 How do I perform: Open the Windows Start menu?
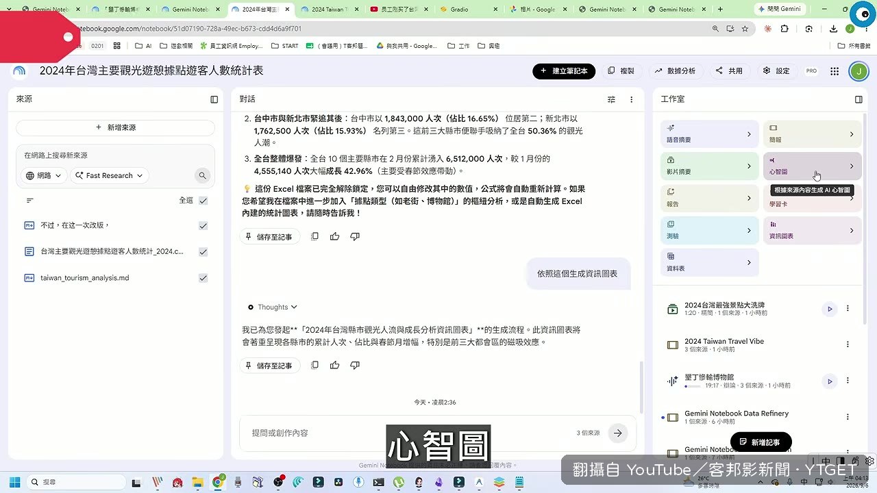click(14, 483)
